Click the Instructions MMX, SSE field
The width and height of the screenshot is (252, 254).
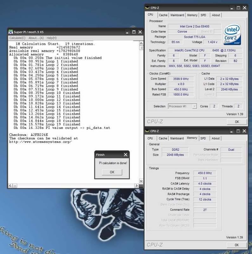click(x=205, y=66)
